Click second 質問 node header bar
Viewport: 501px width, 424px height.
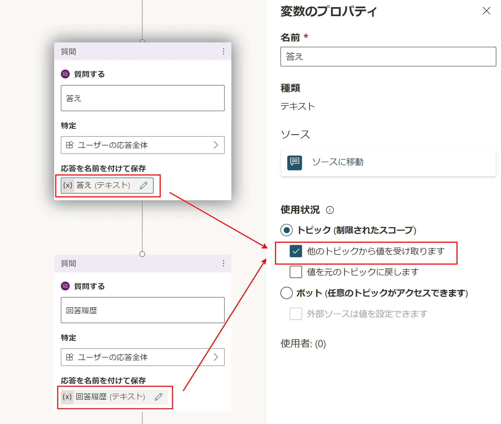coord(143,263)
